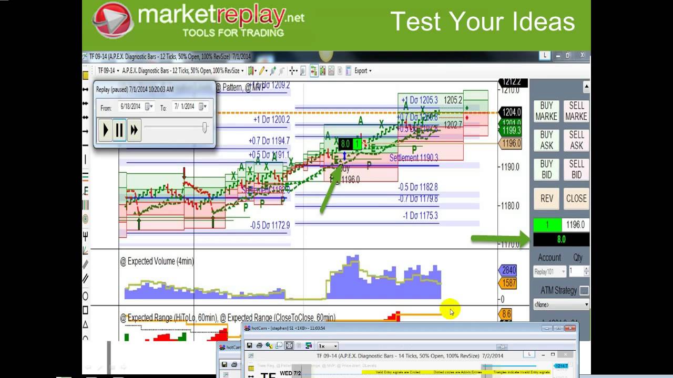Screen dimensions: 673x378
Task: Click SELL MARKET button
Action: pyautogui.click(x=576, y=111)
